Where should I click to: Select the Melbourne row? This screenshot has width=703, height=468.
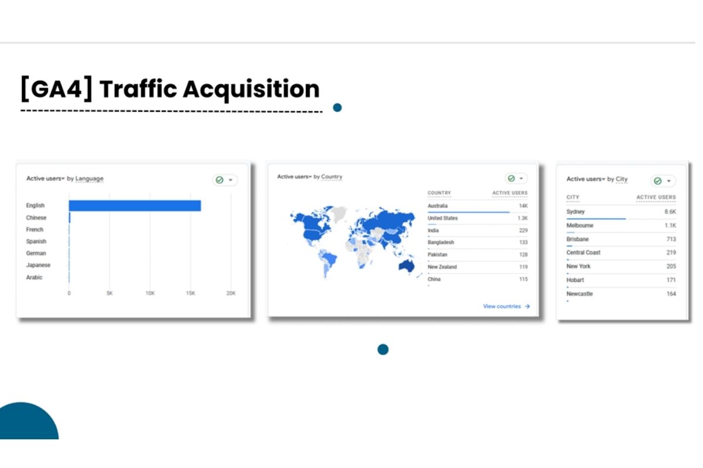pyautogui.click(x=621, y=226)
